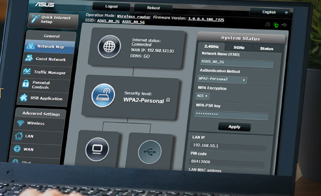
Task: Click the WPA-PSK key field
Action: click(x=231, y=115)
